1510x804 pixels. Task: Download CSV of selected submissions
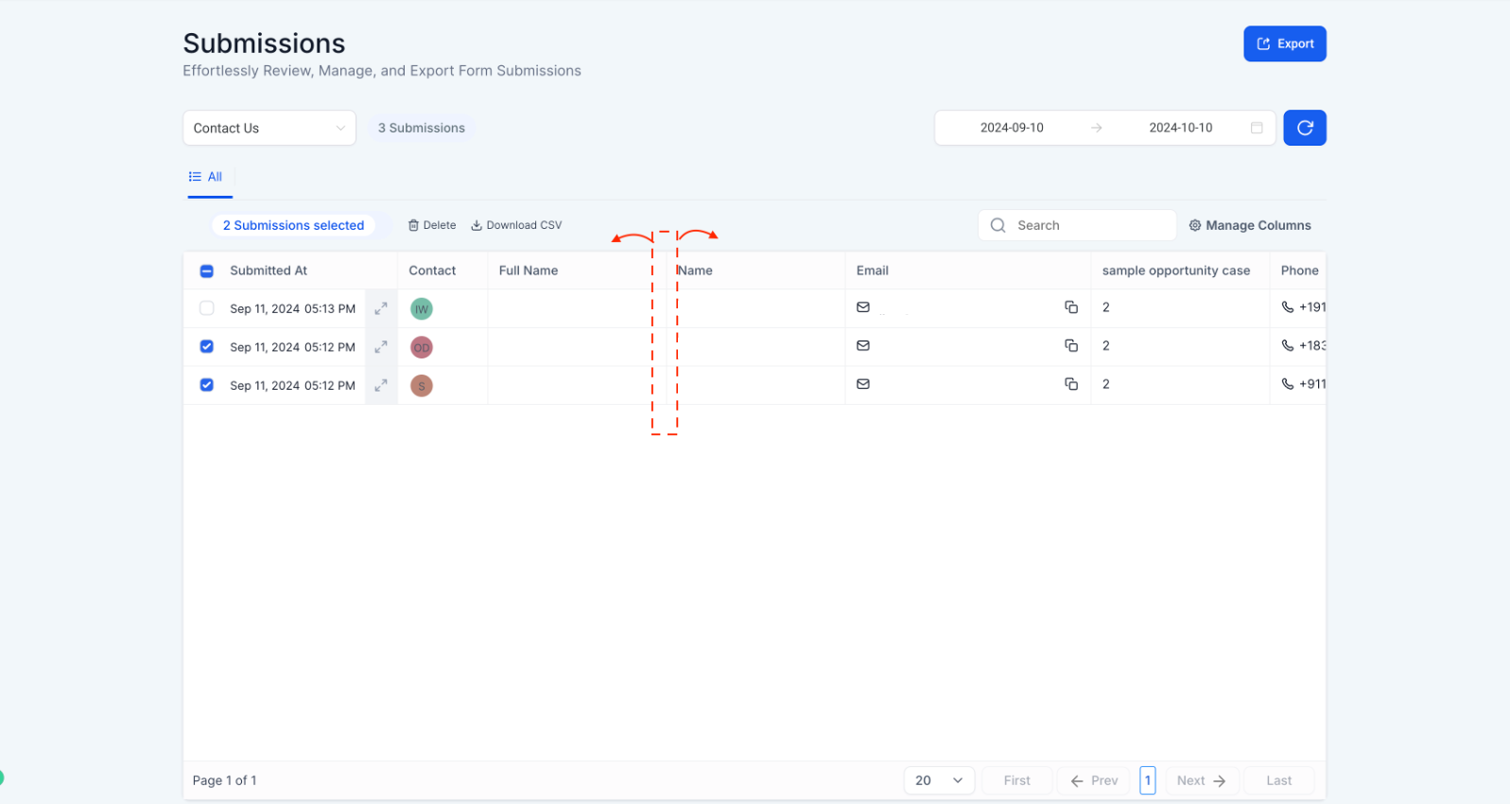[x=516, y=225]
